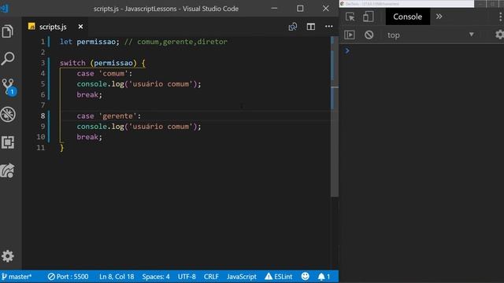The height and width of the screenshot is (283, 504).
Task: Open the Live Share icon in activity bar
Action: click(8, 171)
